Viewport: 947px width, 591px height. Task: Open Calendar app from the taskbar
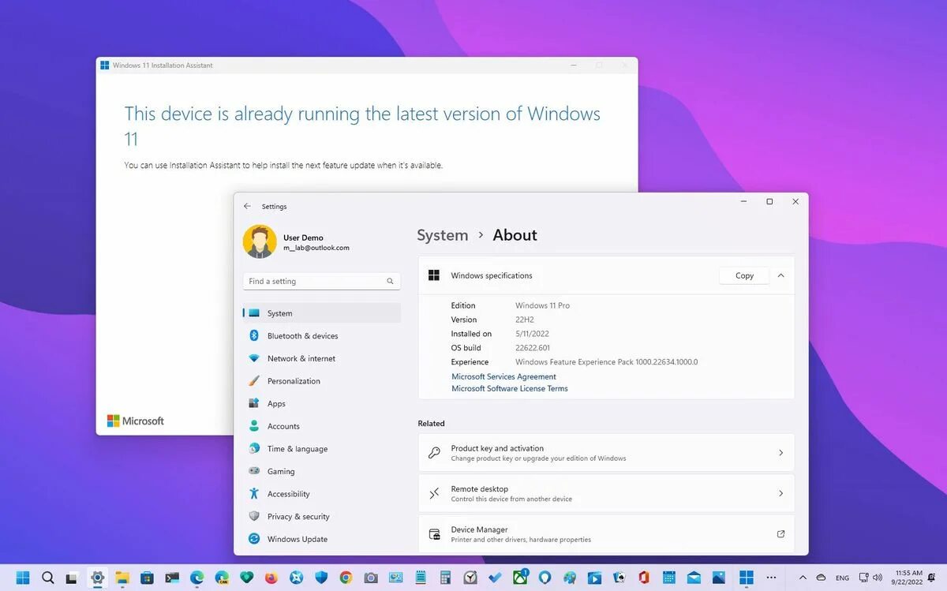click(x=669, y=578)
